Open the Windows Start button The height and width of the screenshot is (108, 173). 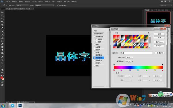coord(3,106)
